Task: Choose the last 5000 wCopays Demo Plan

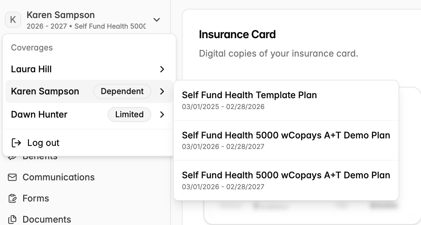Action: click(x=286, y=180)
